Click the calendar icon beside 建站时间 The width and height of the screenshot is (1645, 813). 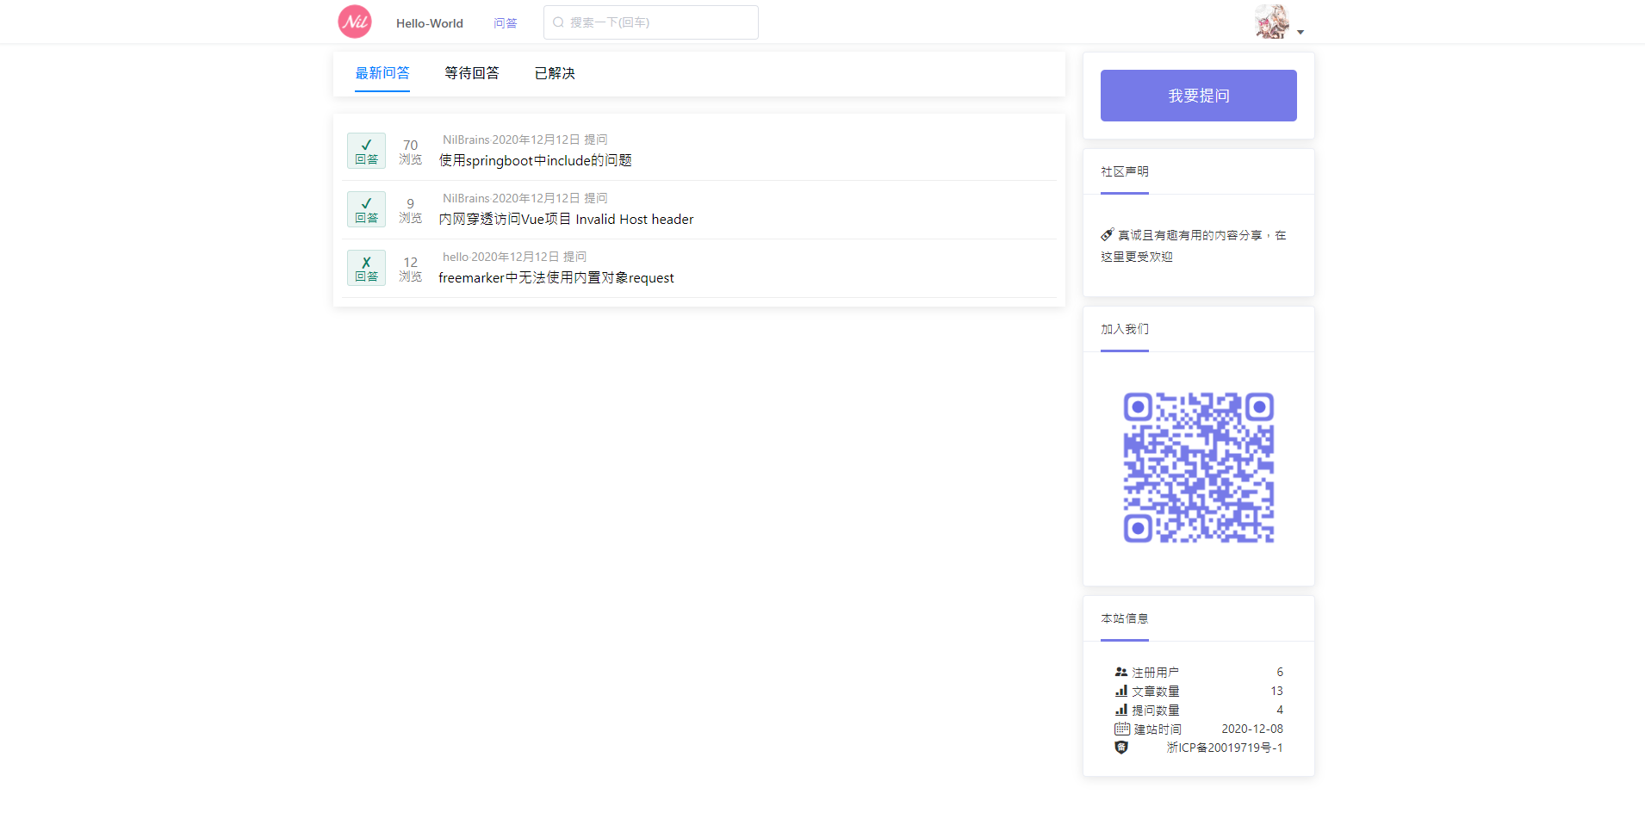coord(1122,729)
